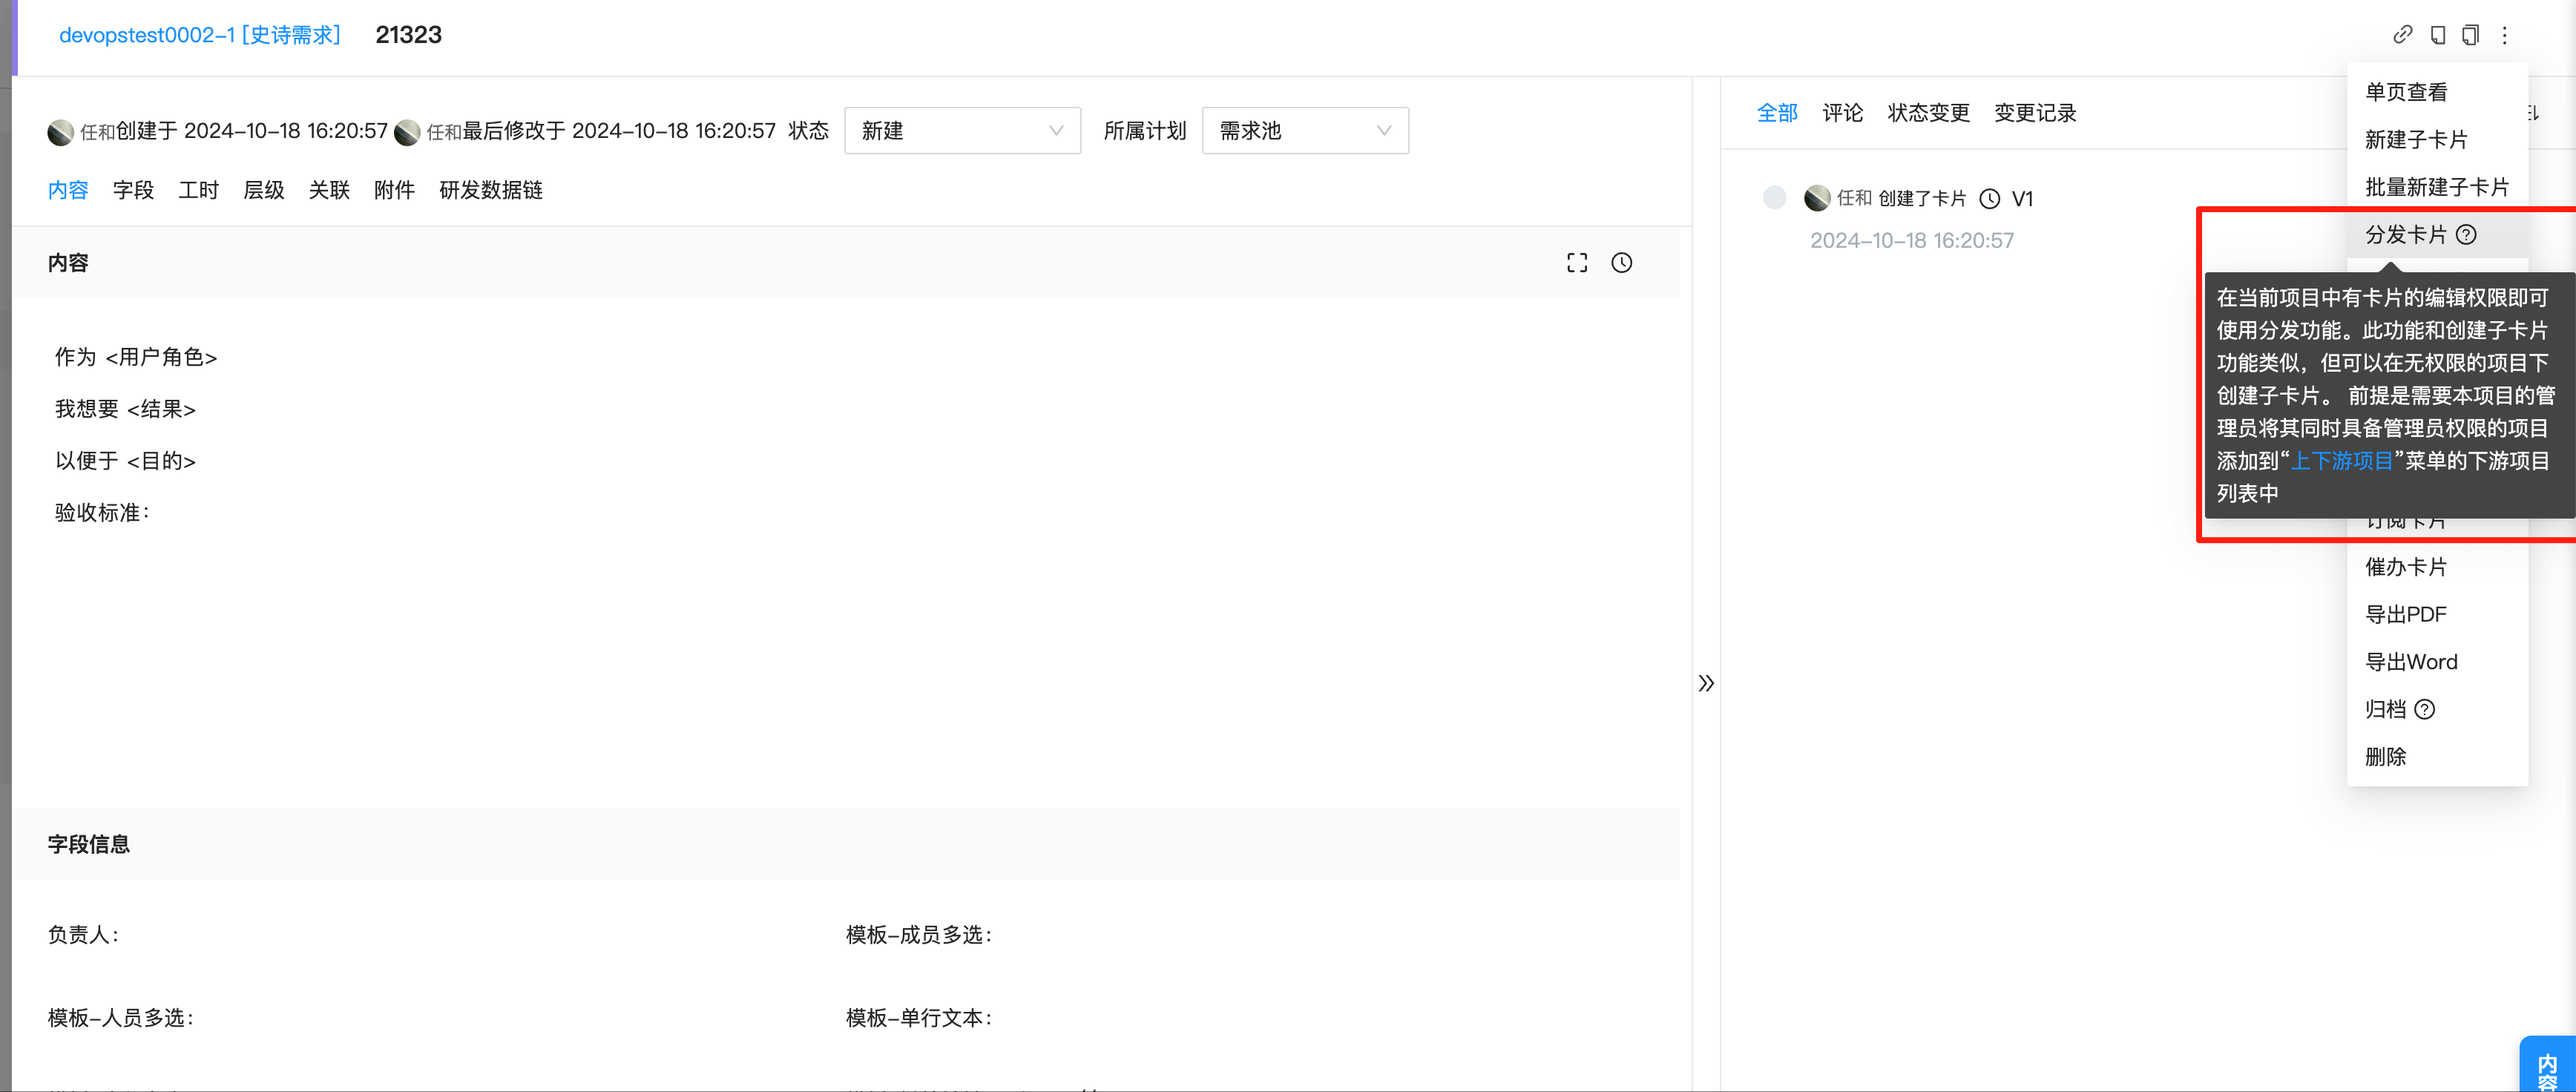Open the three-dot more actions menu

click(x=2505, y=35)
